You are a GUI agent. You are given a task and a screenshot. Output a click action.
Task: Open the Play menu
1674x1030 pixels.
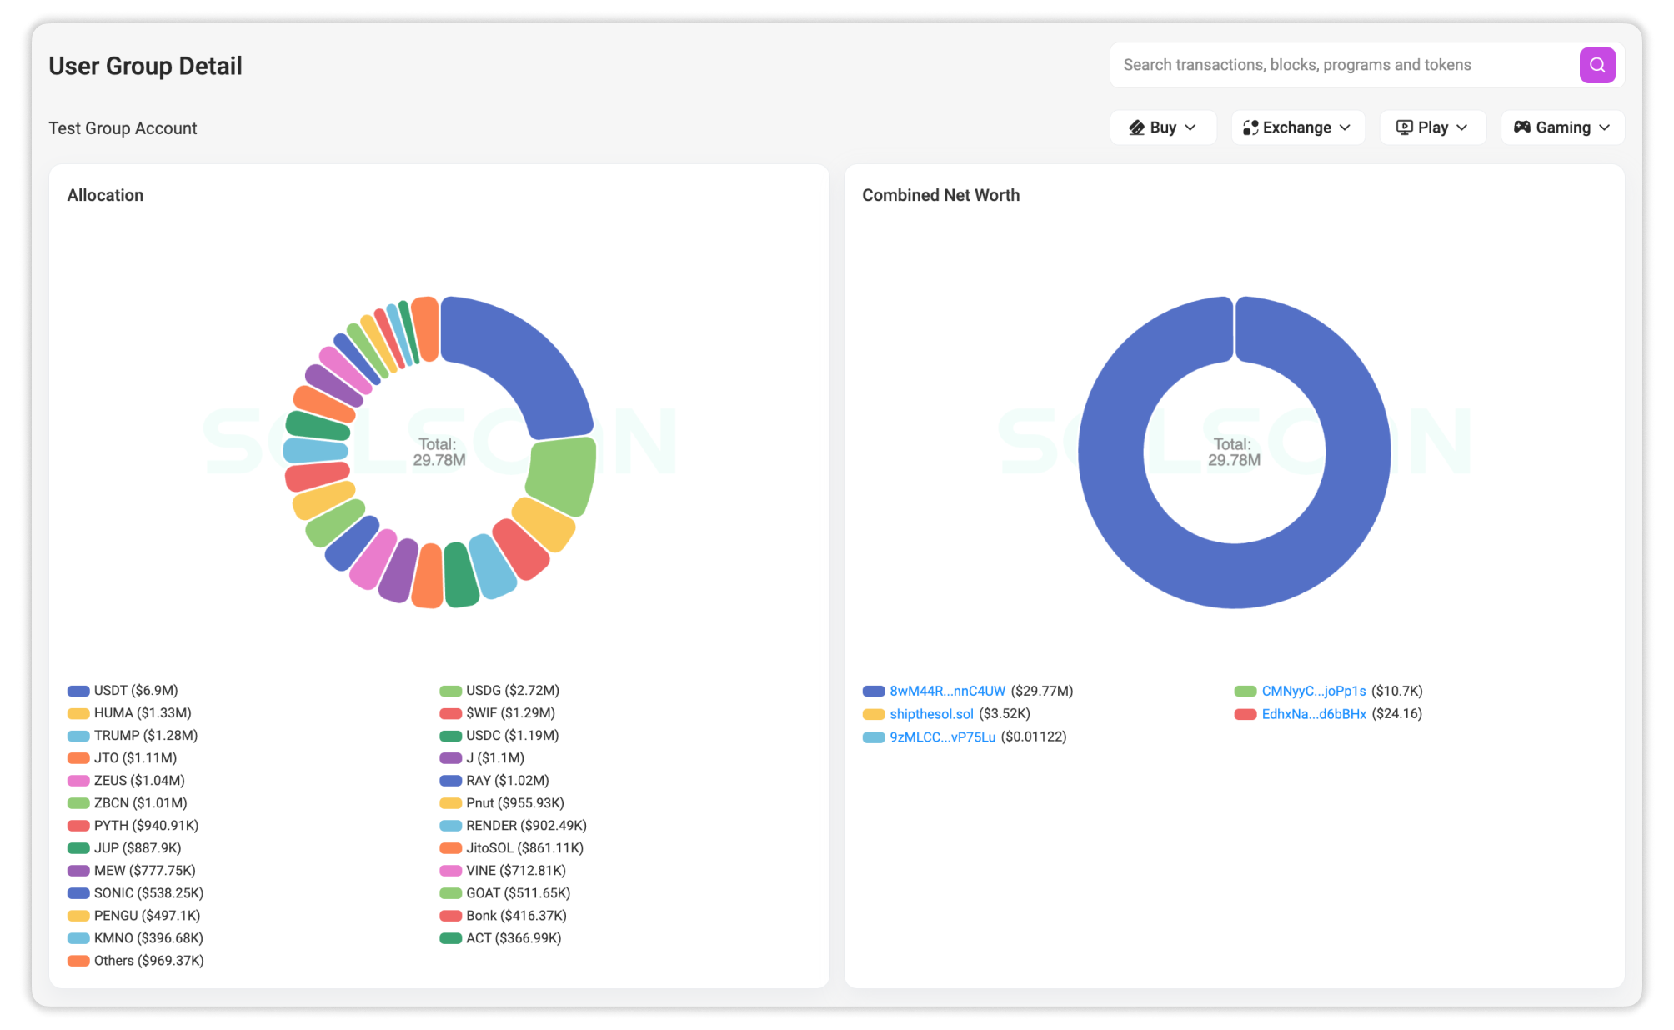pyautogui.click(x=1432, y=127)
